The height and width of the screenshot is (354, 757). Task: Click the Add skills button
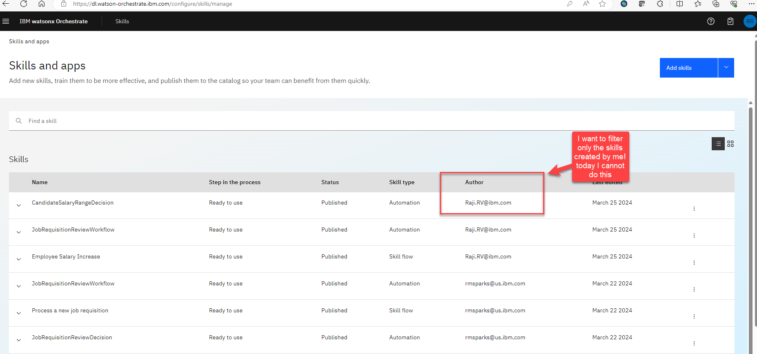click(689, 68)
